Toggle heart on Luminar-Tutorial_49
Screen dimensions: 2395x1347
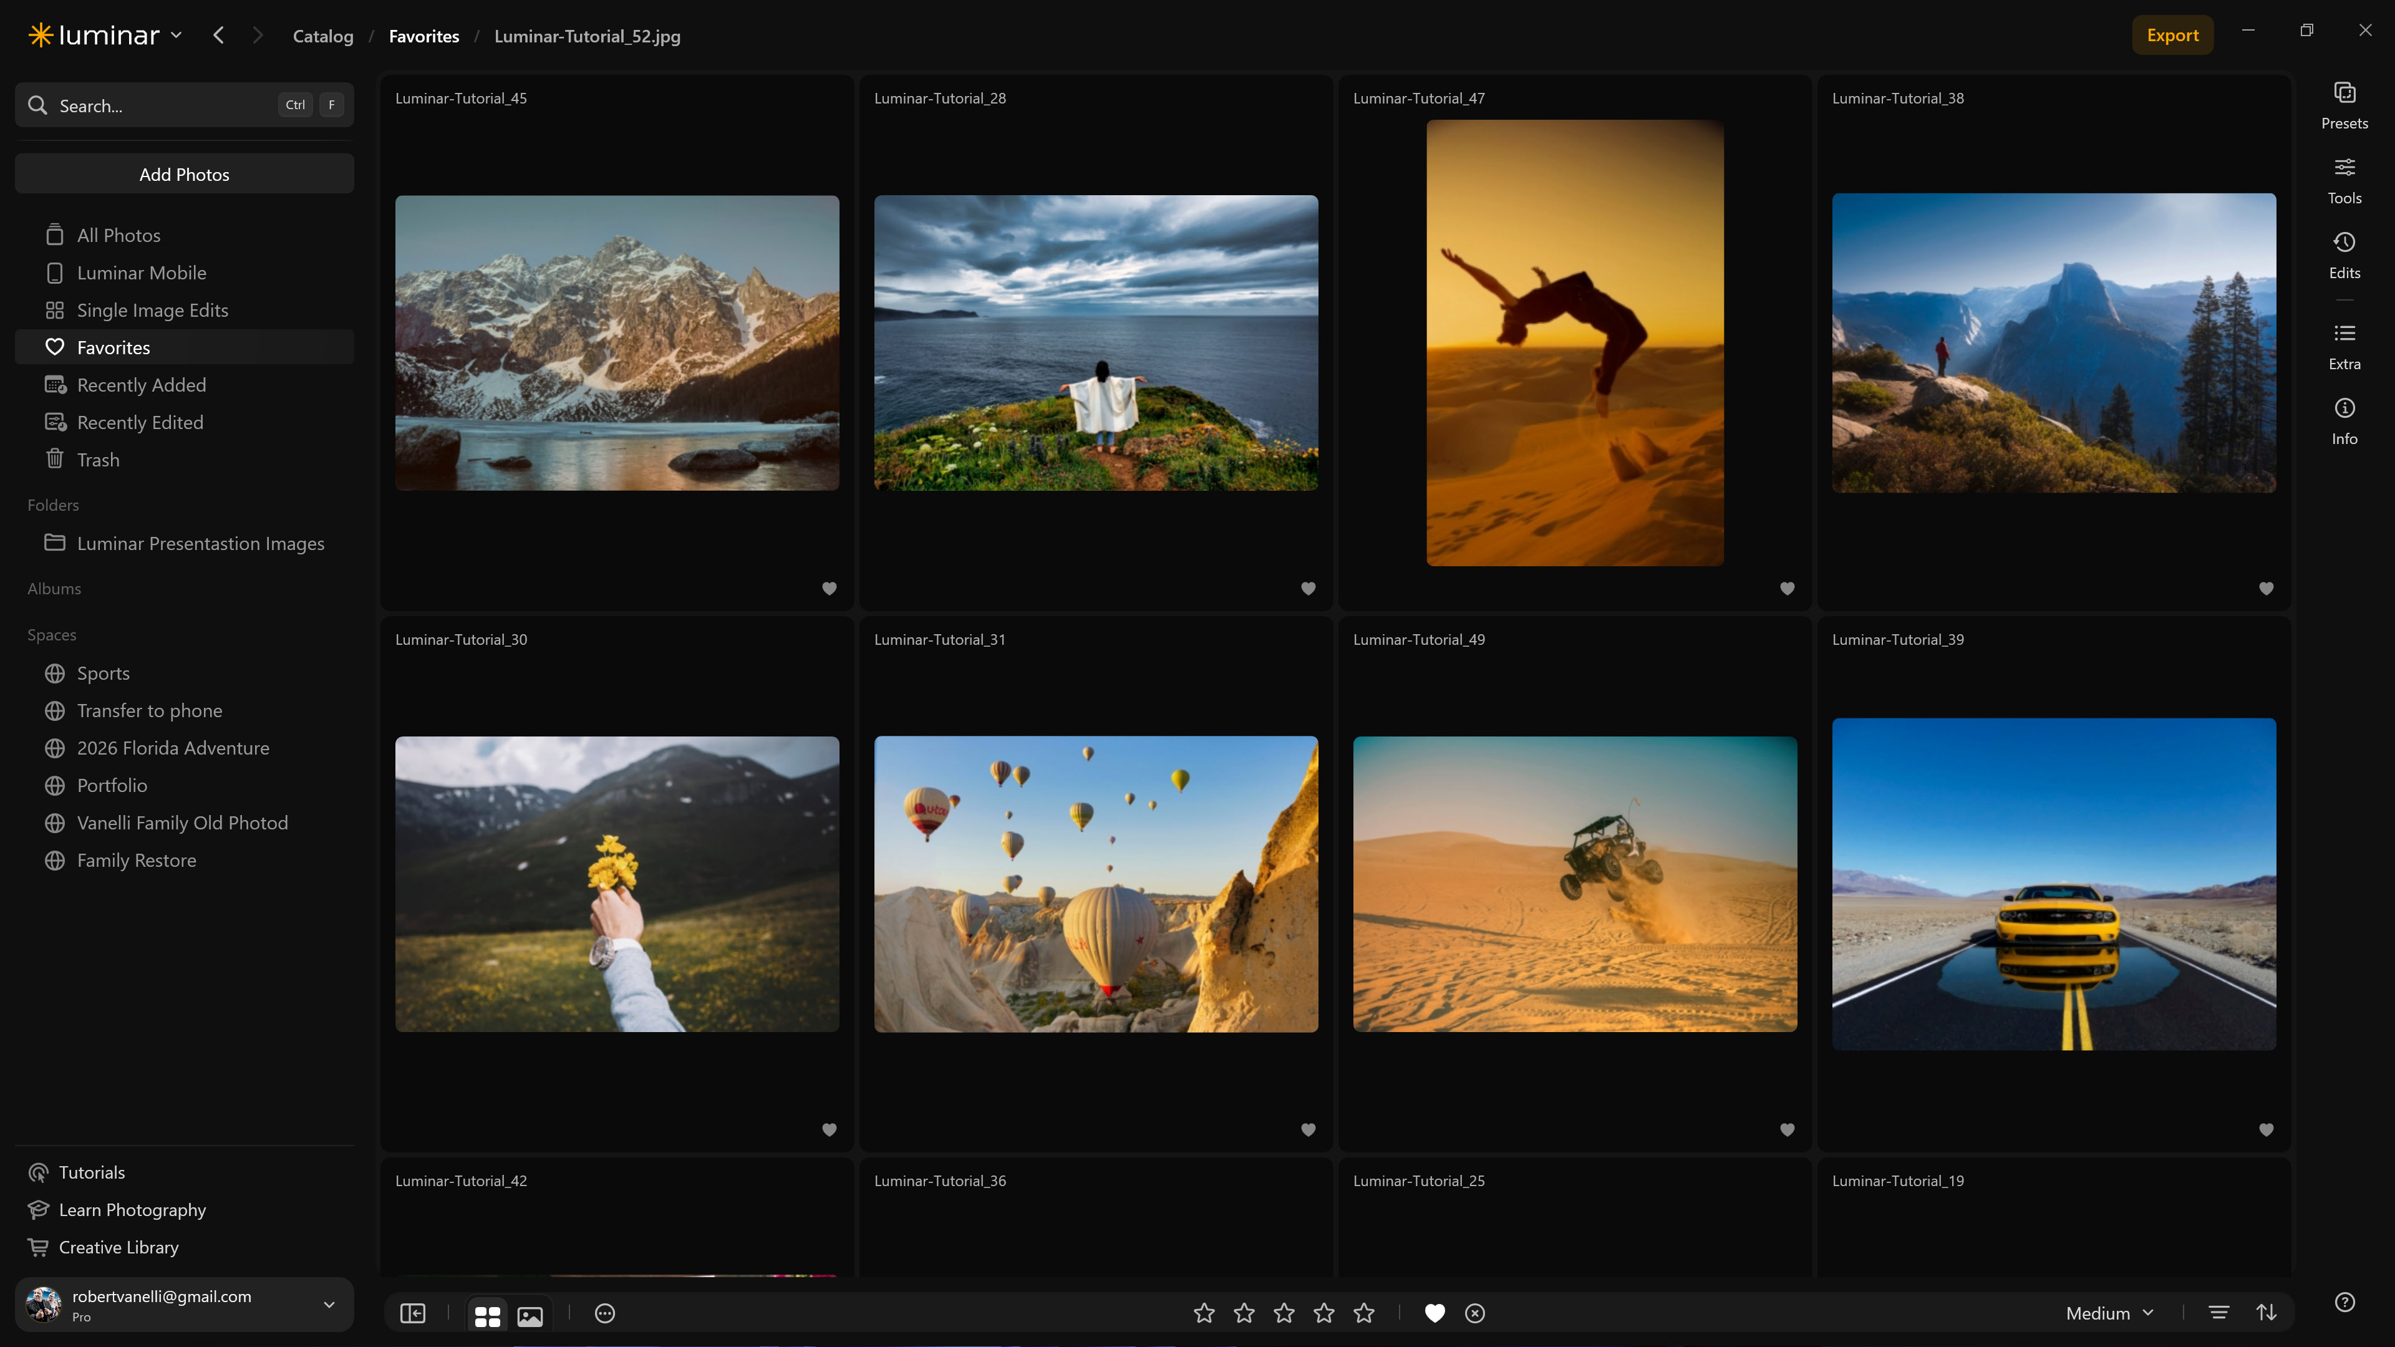tap(1787, 1129)
